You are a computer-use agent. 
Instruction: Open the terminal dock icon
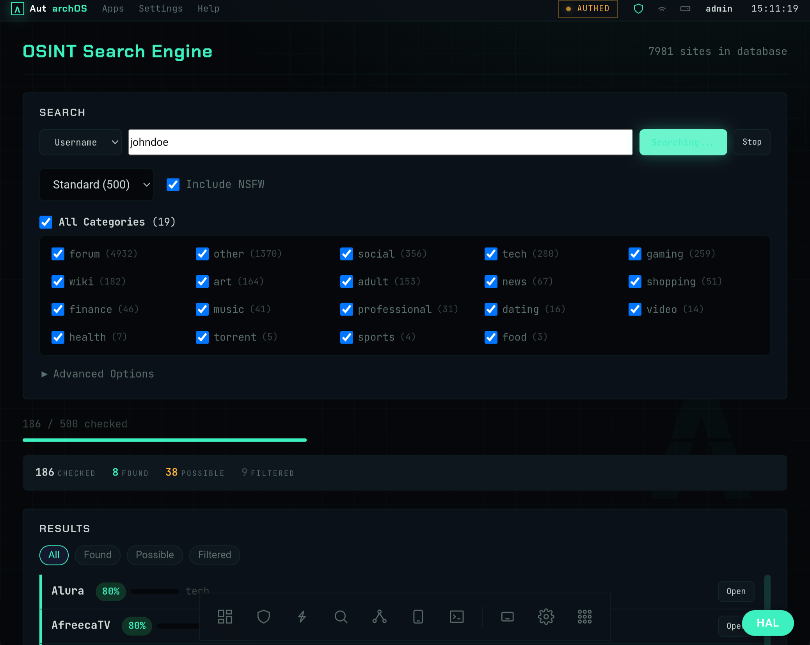[x=457, y=617]
